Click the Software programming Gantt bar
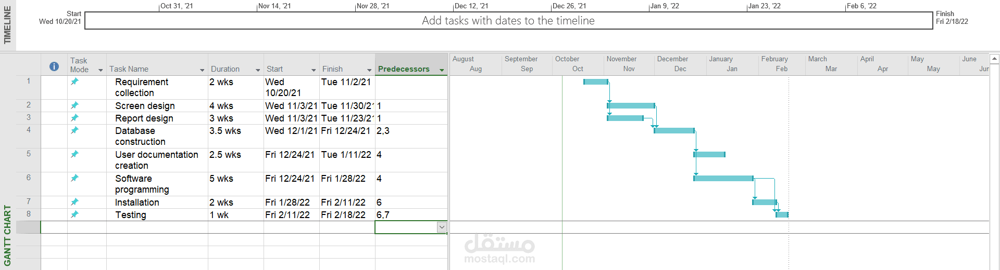 723,178
